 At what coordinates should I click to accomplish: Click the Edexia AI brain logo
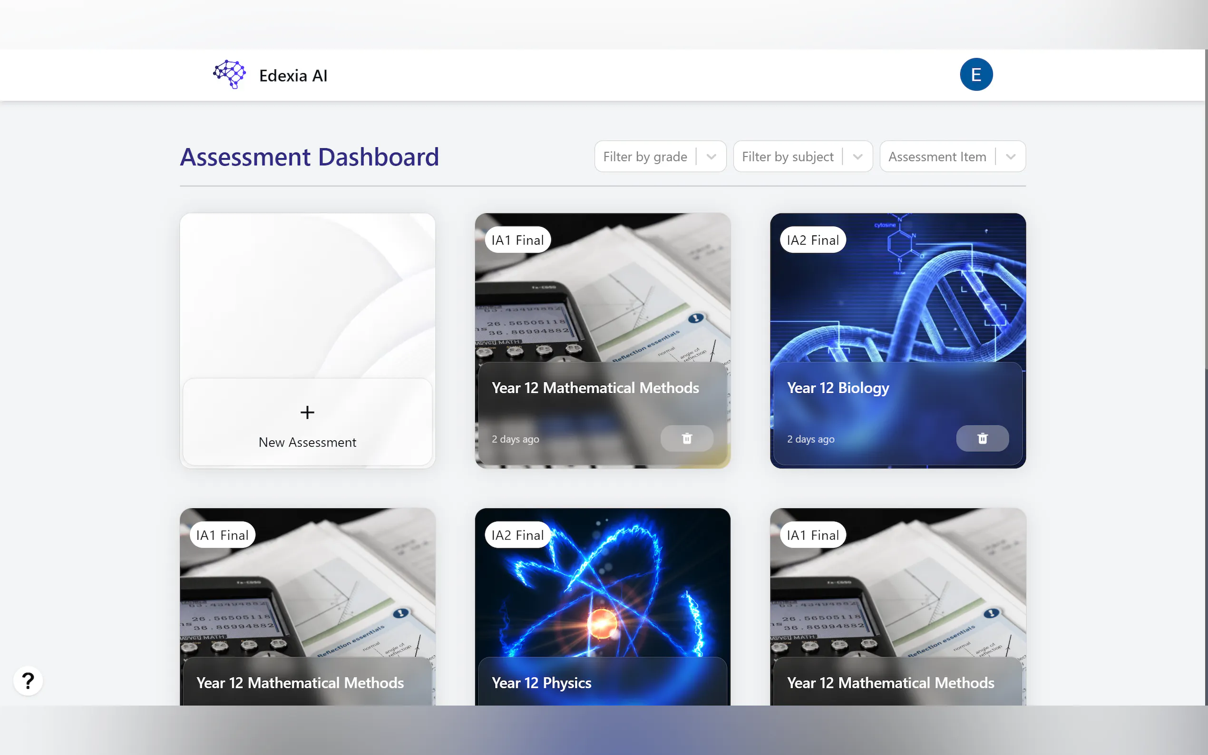pyautogui.click(x=229, y=74)
